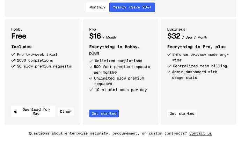Viewport: 241px width, 141px height.
Task: Click the checkmark next to 2000 completions
Action: (13, 60)
